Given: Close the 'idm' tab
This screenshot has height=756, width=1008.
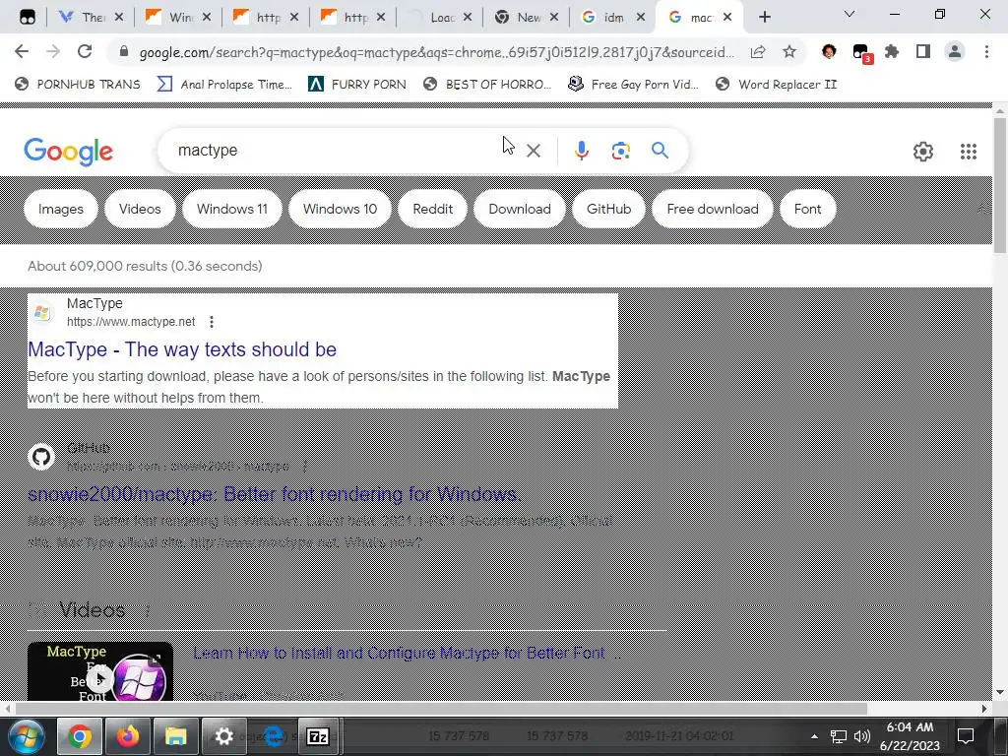Looking at the screenshot, I should coord(640,18).
